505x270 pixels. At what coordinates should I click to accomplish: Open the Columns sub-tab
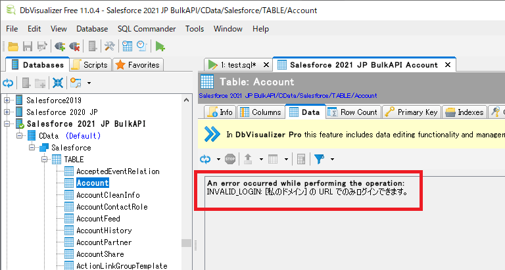tap(261, 112)
